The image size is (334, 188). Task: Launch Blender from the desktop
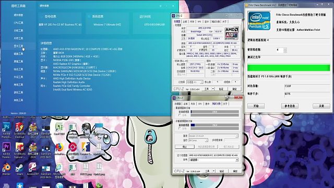(x=6, y=168)
